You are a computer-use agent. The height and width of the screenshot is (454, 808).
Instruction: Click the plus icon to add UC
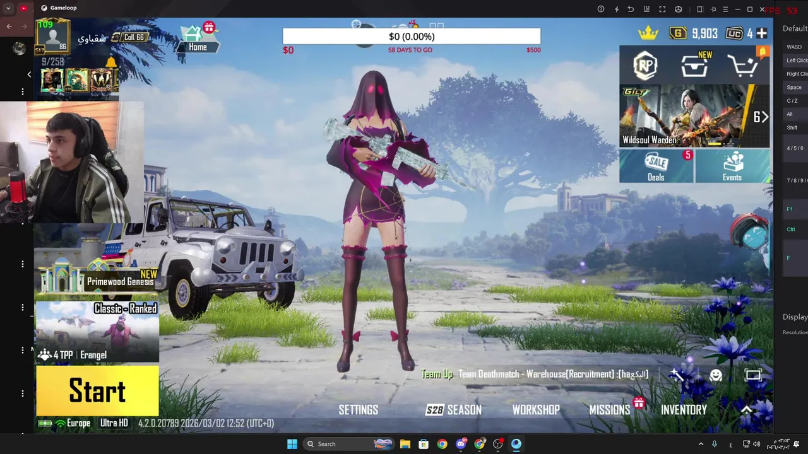pyautogui.click(x=762, y=33)
